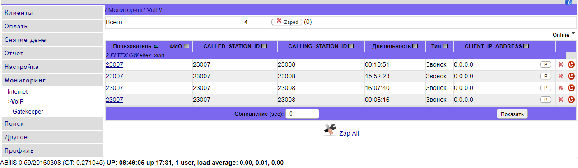Click the duration value 00:10:51
The image size is (578, 168).
pos(377,64)
